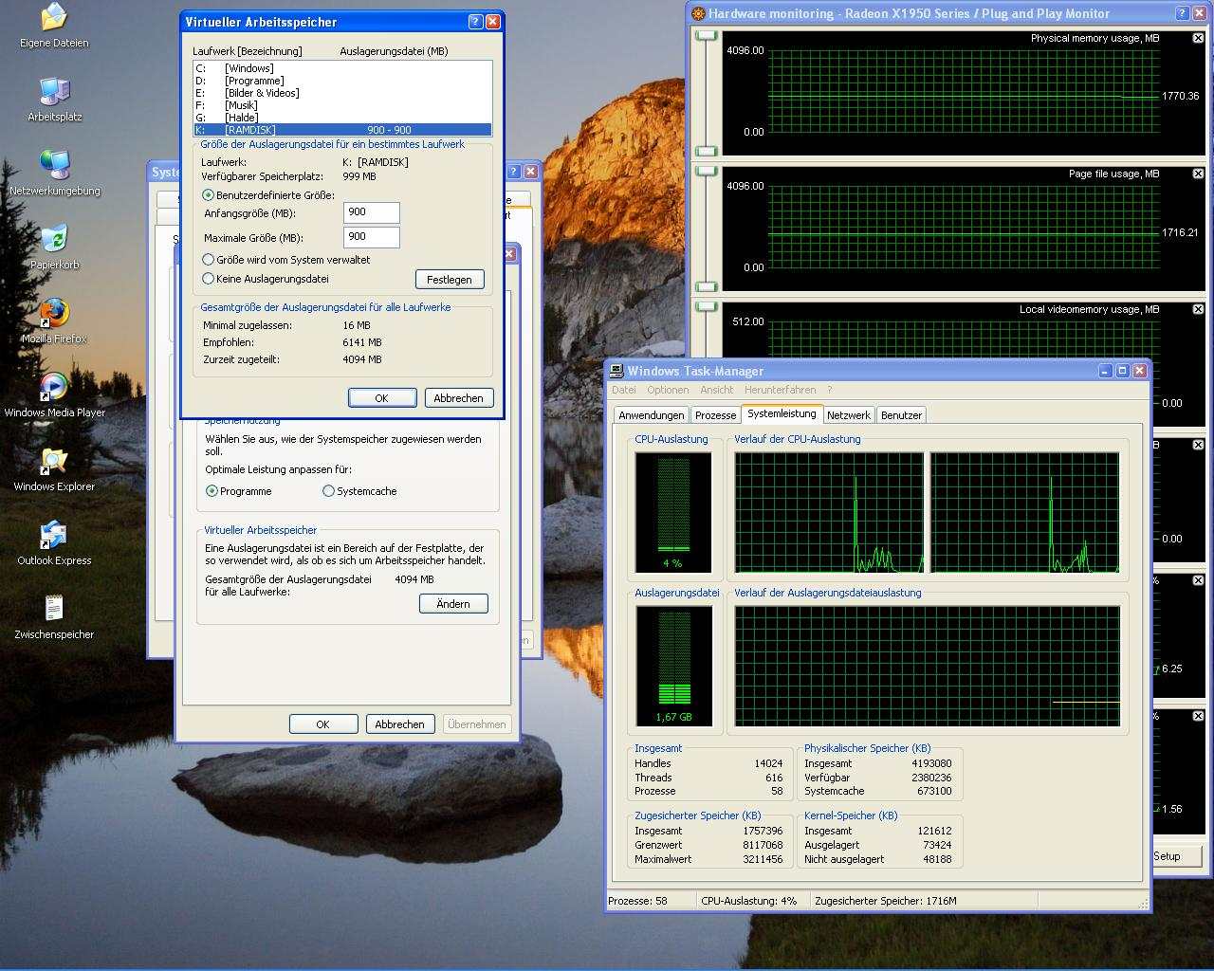Click the Anfangsgröße (MB) input field

click(371, 212)
